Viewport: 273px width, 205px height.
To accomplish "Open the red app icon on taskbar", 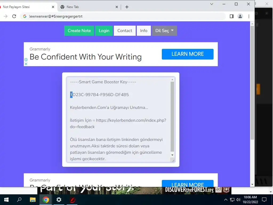I will click(72, 200).
